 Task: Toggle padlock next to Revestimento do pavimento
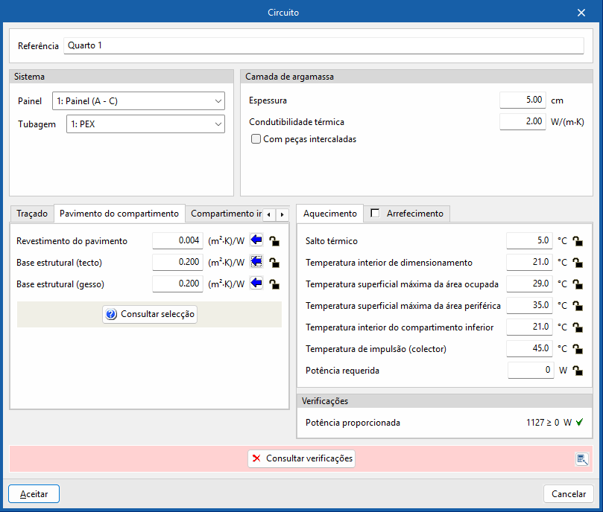[274, 241]
